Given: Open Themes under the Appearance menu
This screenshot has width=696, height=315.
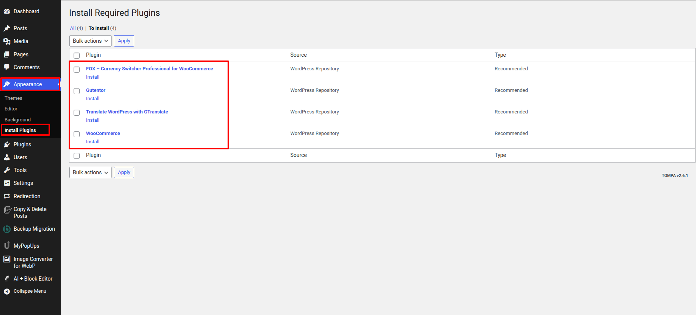Looking at the screenshot, I should pos(13,98).
